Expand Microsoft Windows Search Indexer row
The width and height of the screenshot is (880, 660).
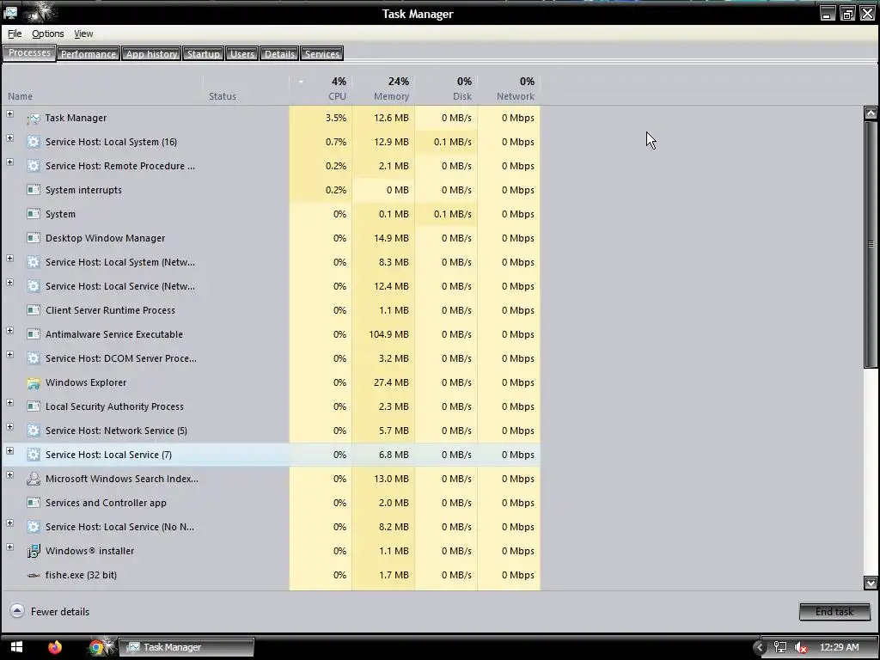click(x=10, y=474)
